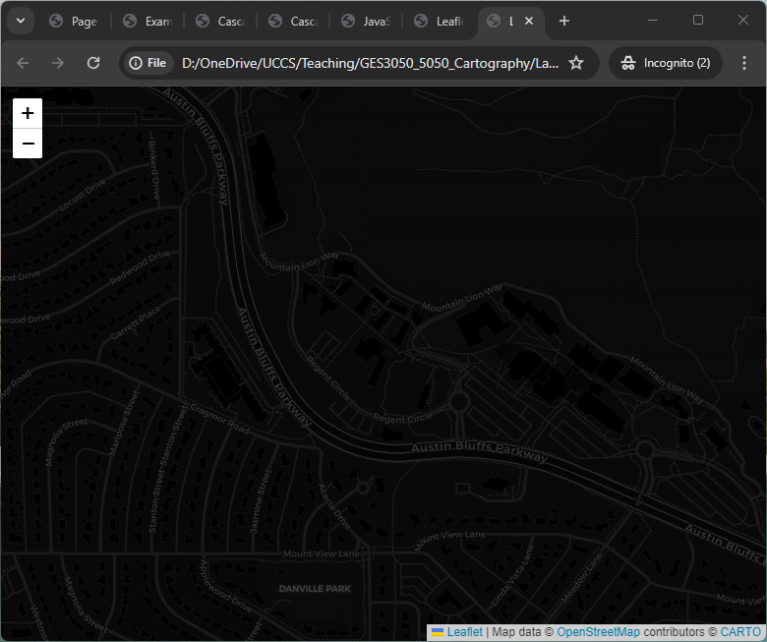The image size is (767, 642).
Task: Switch to the Leafle tab
Action: point(440,21)
